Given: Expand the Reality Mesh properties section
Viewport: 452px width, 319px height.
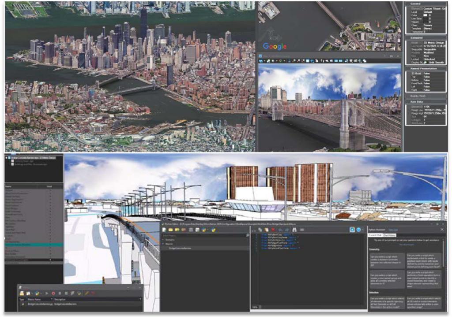Looking at the screenshot, I should (x=425, y=96).
